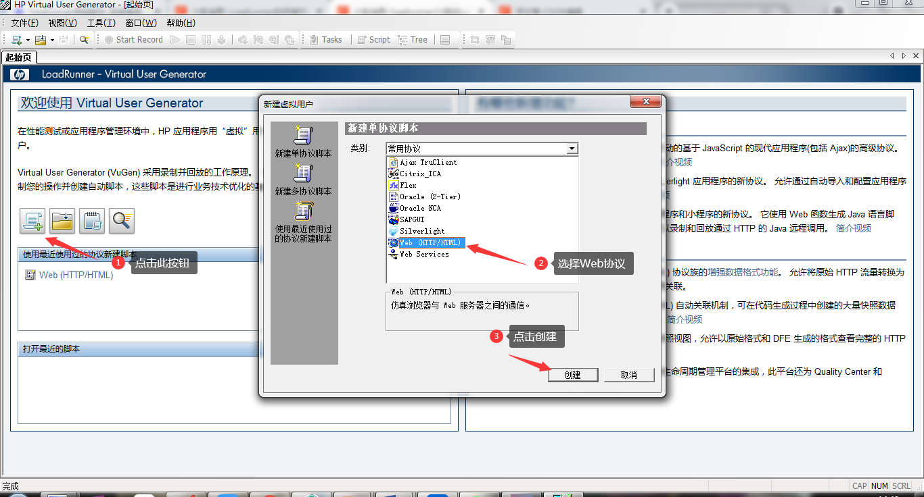Click the 创建 button

pyautogui.click(x=573, y=375)
